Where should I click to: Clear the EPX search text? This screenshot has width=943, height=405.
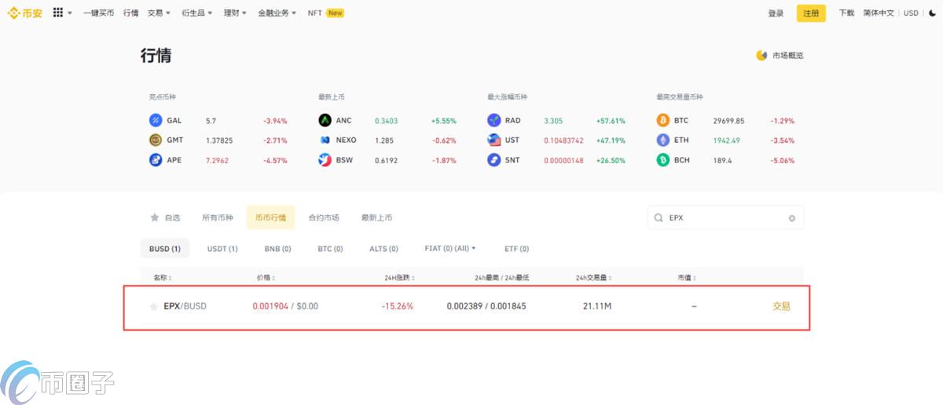pyautogui.click(x=791, y=218)
